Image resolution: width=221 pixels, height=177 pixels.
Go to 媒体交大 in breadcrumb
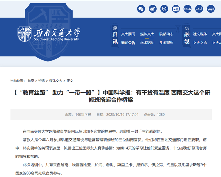pos(56,81)
